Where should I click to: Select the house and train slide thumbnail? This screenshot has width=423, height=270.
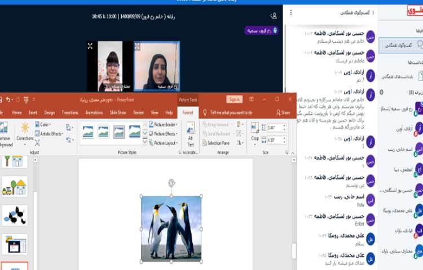[x=15, y=187]
